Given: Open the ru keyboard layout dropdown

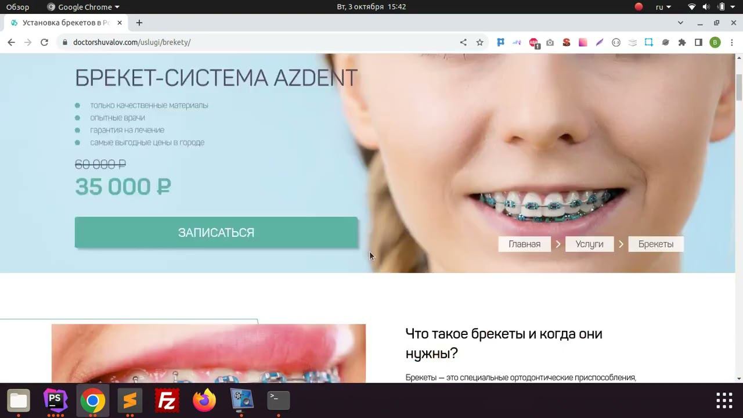Looking at the screenshot, I should click(663, 7).
